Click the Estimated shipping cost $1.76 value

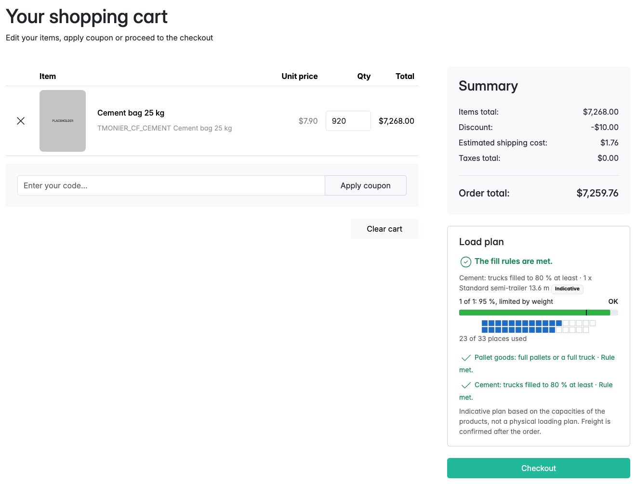click(609, 143)
